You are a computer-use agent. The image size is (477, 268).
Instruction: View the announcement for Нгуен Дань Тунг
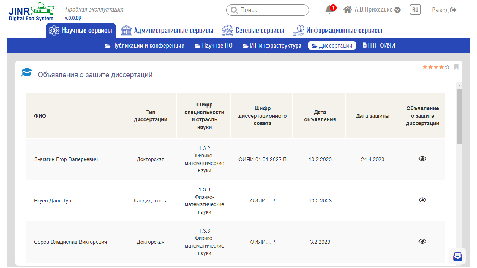pos(422,200)
